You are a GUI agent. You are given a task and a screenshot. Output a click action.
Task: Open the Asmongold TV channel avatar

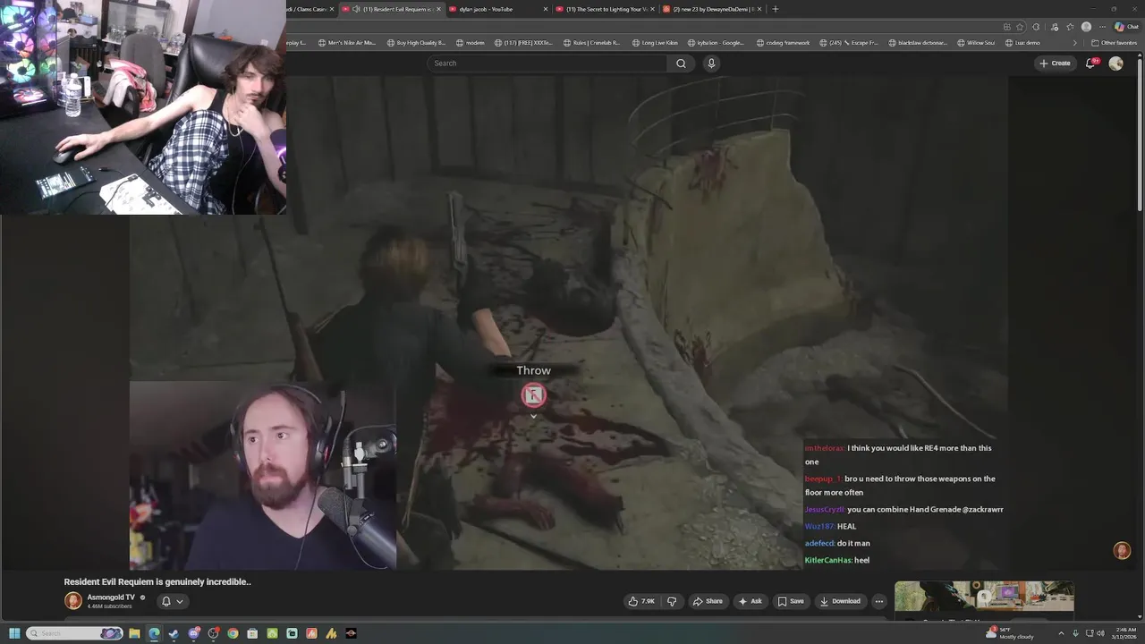[73, 601]
